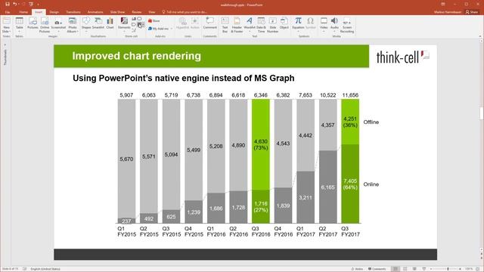Insert a Text Box
Viewport: 484px width, 272px height.
225,25
